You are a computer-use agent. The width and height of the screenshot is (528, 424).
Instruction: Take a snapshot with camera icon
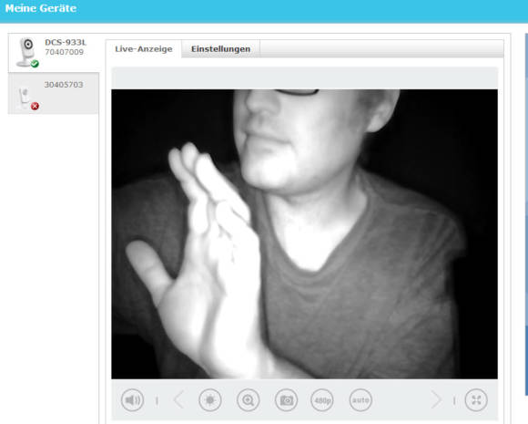coord(286,400)
